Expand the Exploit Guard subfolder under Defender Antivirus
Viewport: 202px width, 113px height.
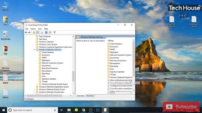click(37, 84)
